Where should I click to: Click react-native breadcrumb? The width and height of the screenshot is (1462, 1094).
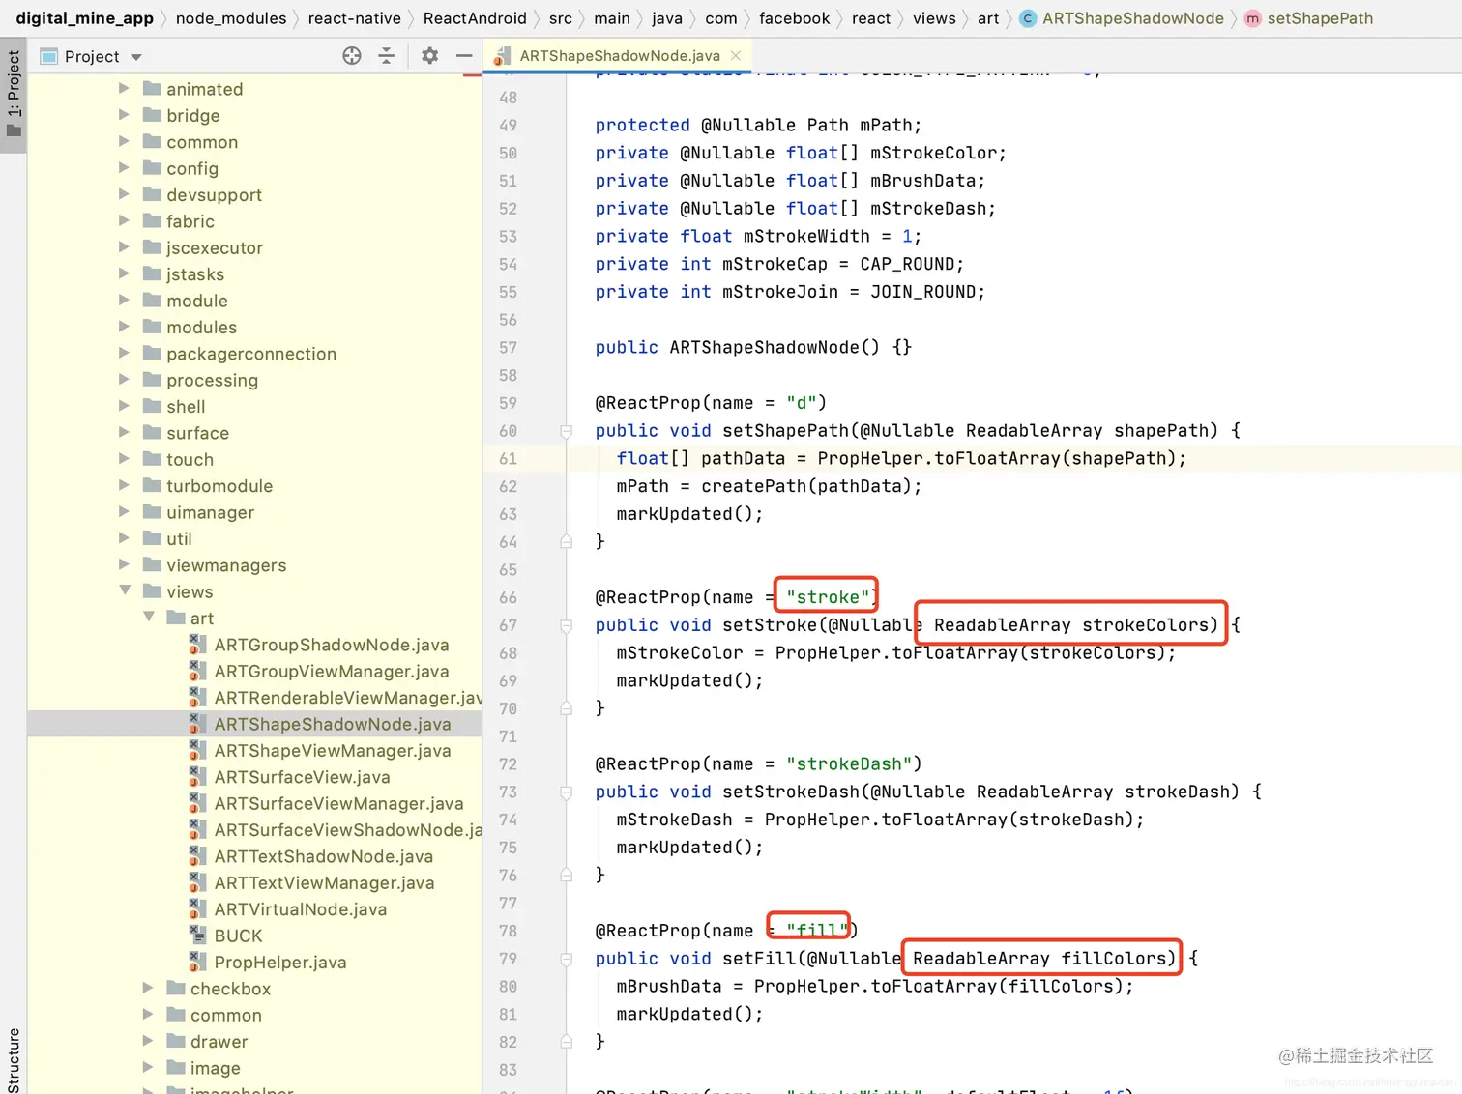pyautogui.click(x=354, y=18)
